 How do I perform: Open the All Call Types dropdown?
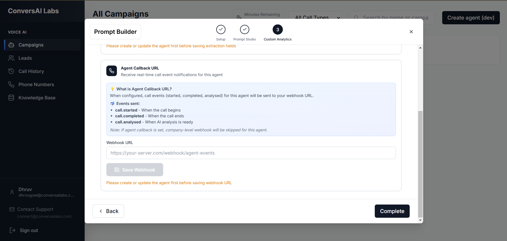(315, 17)
